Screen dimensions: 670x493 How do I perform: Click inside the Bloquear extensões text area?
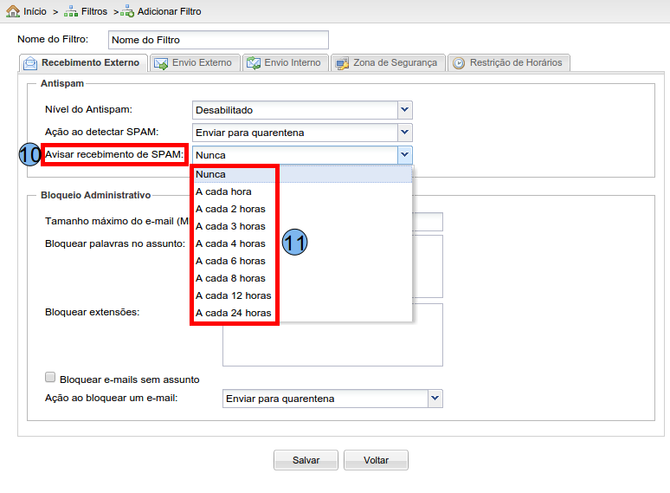pos(332,334)
